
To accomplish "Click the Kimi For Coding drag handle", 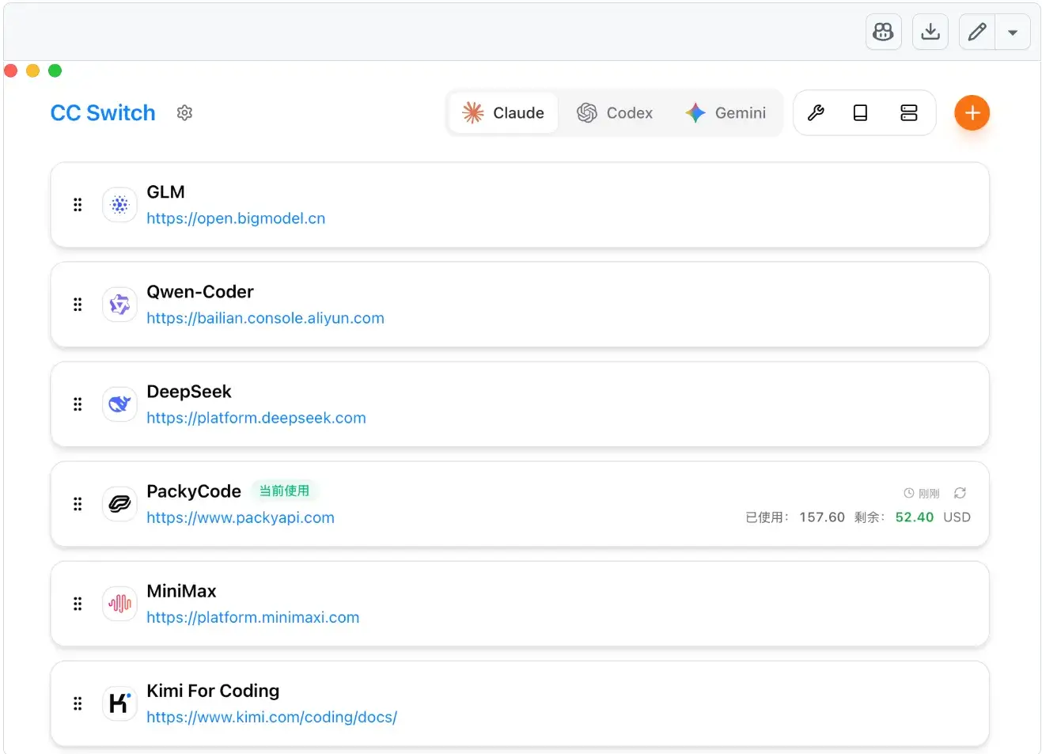I will tap(78, 703).
